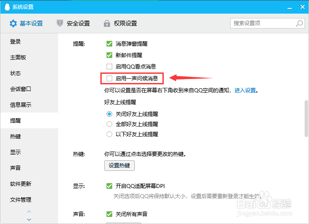Select 全部好友上线提醒 radio button
The width and height of the screenshot is (309, 224).
[x=109, y=124]
